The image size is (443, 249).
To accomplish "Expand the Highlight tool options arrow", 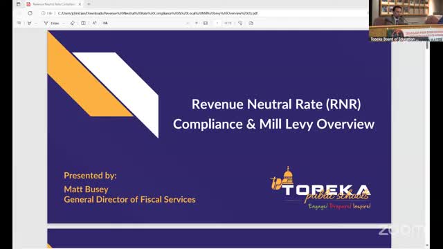I will tap(36, 23).
